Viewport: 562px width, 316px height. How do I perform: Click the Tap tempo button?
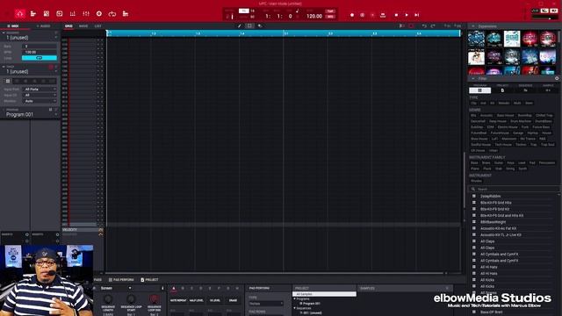point(330,11)
